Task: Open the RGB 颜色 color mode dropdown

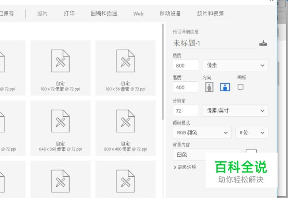Action: pos(202,133)
